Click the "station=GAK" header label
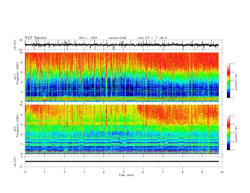Image resolution: width=250 pixels, height=193 pixels. 117,38
